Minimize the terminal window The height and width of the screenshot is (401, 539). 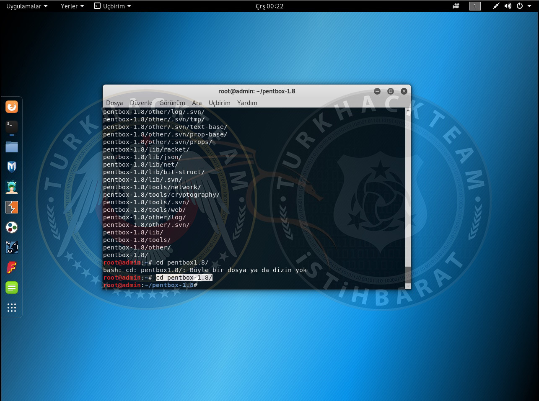point(377,91)
